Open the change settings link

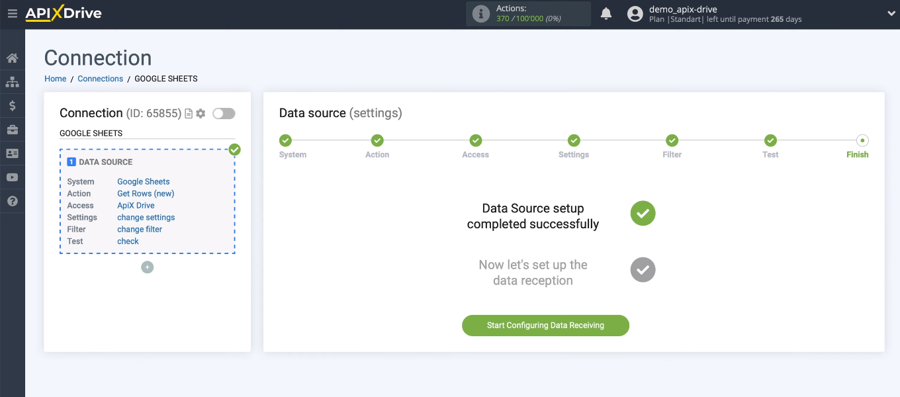click(146, 217)
